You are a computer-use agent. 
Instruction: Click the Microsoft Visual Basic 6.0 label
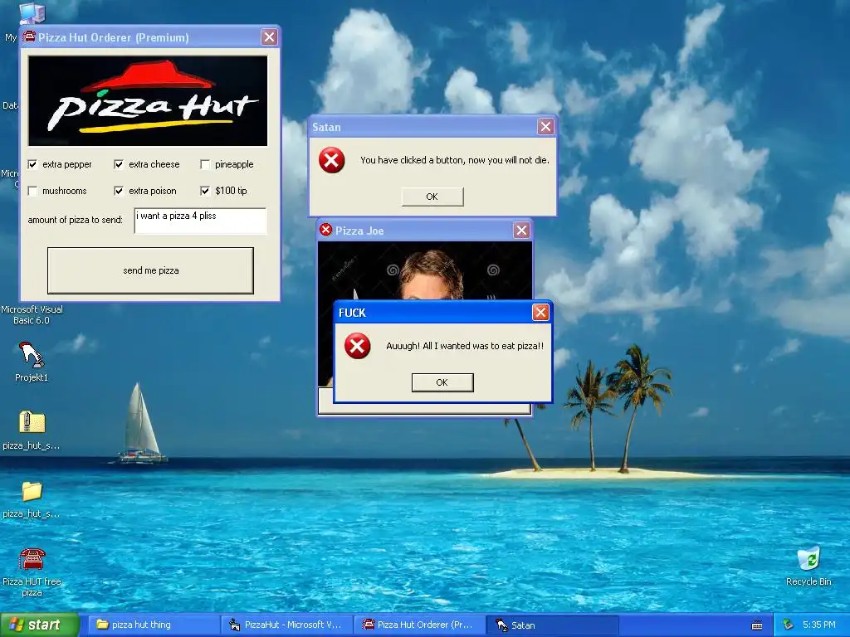click(32, 314)
